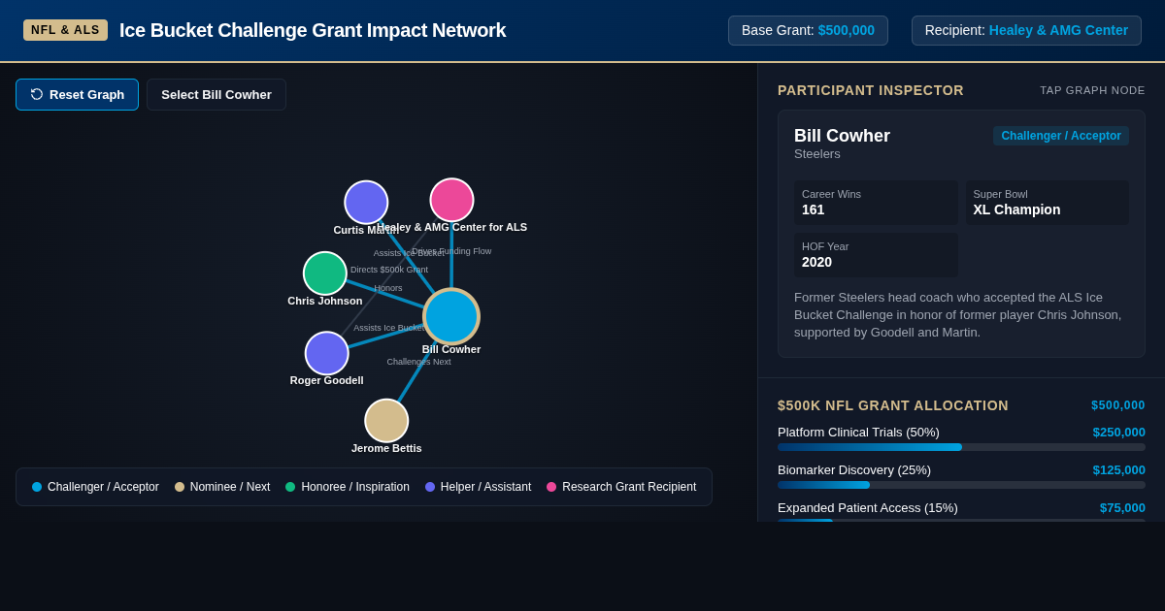The height and width of the screenshot is (611, 1165).
Task: Click the Honoree / Inspiration legend entry
Action: pyautogui.click(x=348, y=487)
